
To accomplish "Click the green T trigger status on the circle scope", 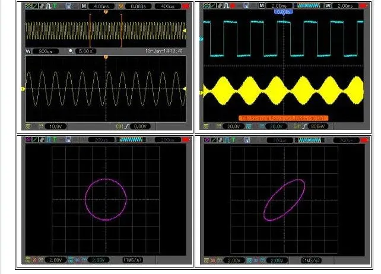I will click(x=55, y=140).
